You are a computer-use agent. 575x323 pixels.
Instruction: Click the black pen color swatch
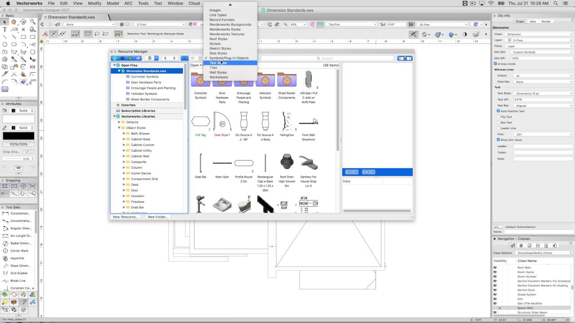[18, 136]
